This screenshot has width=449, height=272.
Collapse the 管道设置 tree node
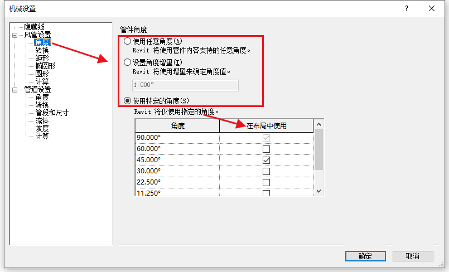15,90
